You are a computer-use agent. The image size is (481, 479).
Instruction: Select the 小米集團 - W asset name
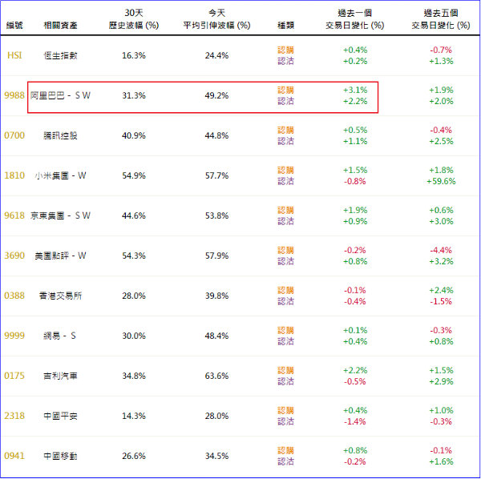point(60,175)
